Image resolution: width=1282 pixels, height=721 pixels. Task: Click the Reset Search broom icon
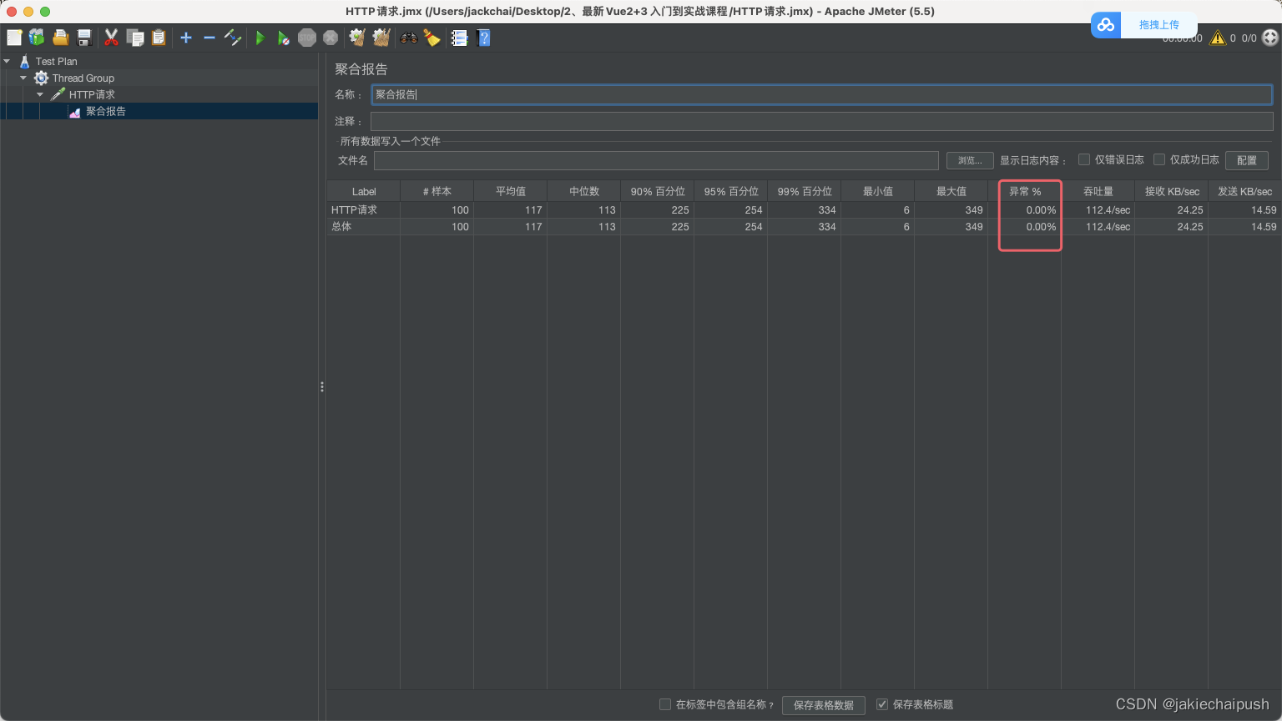pyautogui.click(x=432, y=38)
